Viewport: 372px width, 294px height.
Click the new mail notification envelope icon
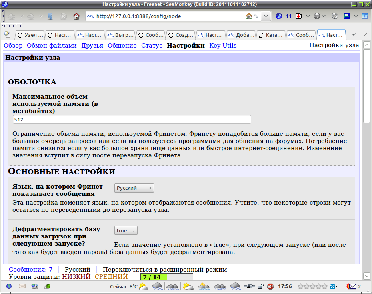point(352,286)
